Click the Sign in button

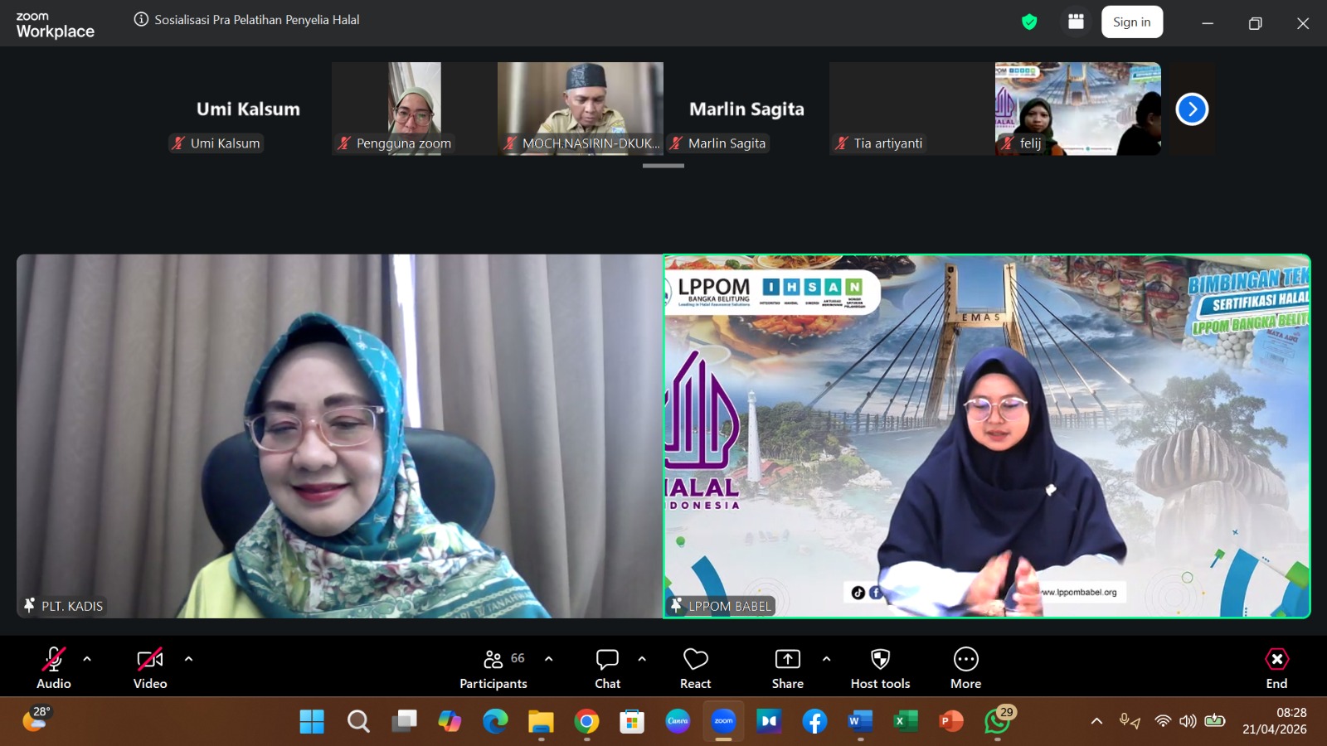tap(1131, 22)
